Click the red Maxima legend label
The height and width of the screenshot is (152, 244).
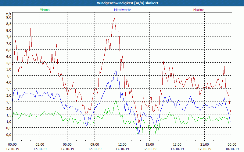coord(199,10)
